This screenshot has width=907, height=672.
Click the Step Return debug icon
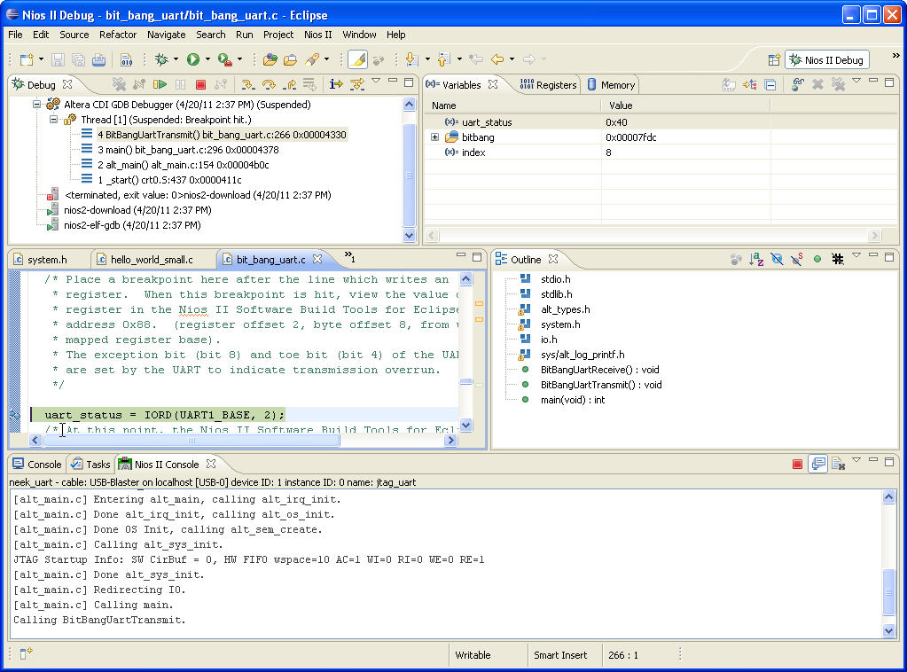coord(288,84)
